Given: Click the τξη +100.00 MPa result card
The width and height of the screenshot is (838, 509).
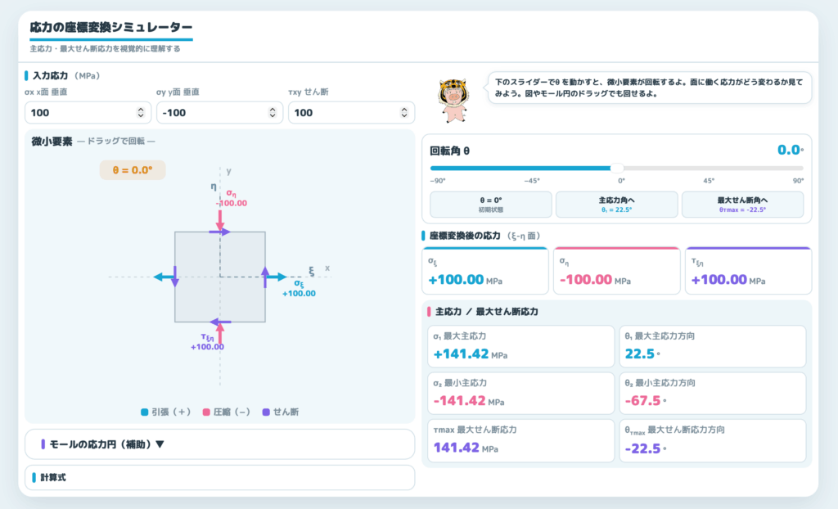Looking at the screenshot, I should pyautogui.click(x=748, y=271).
